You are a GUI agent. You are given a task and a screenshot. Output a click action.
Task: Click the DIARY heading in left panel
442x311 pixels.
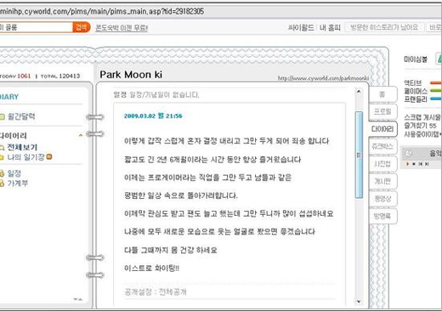click(x=9, y=97)
